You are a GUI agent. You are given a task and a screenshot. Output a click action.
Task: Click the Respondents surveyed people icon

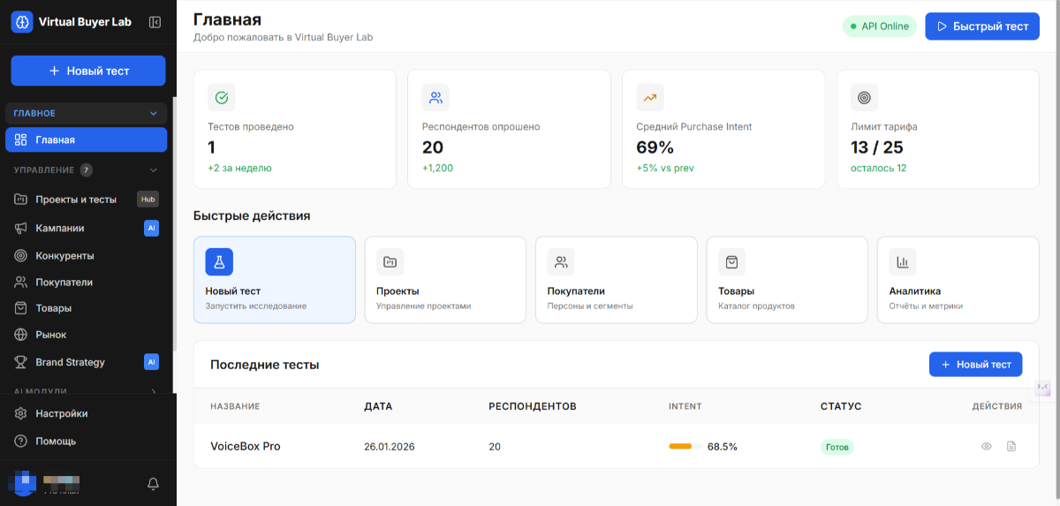(435, 97)
